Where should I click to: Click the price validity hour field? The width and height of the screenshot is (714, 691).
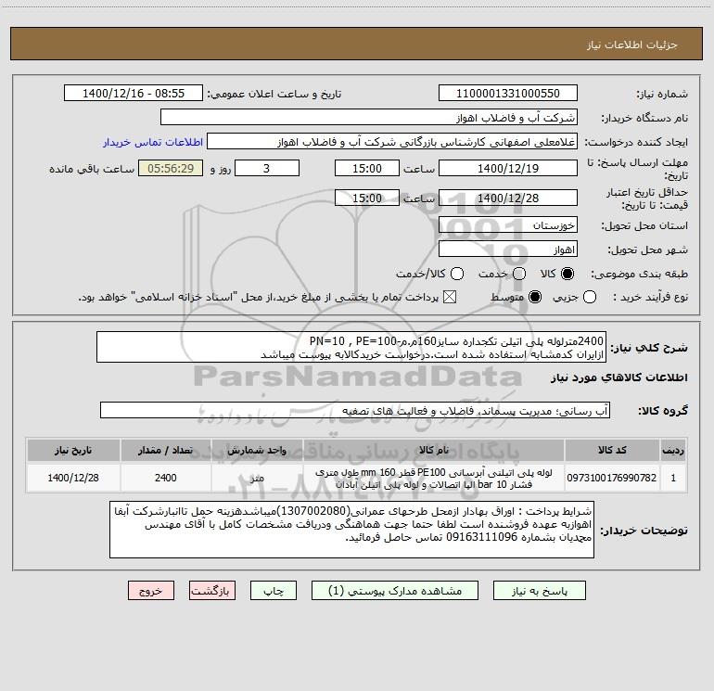point(367,198)
